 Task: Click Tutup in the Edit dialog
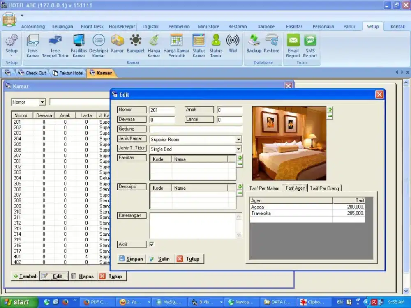189,259
